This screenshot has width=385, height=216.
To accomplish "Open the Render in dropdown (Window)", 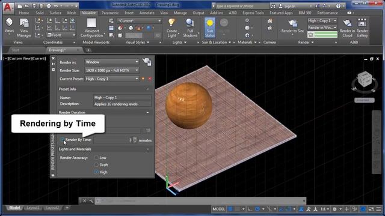I will coord(112,62).
